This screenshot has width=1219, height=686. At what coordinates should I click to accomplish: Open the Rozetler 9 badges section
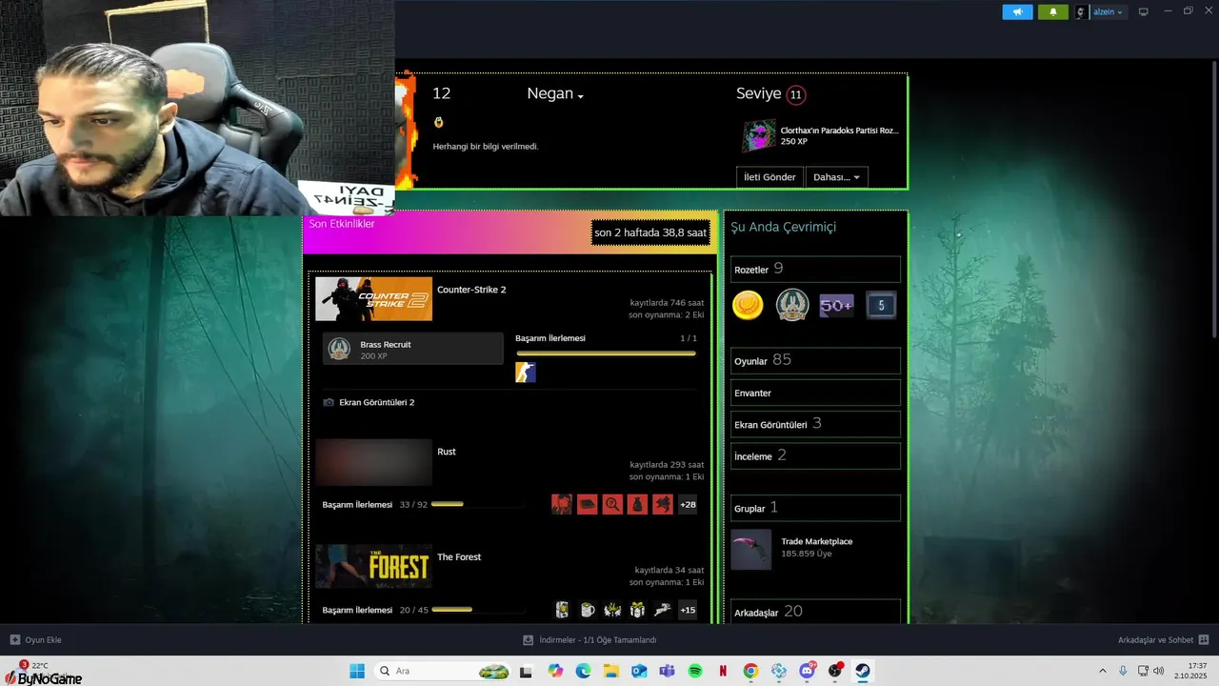click(815, 270)
